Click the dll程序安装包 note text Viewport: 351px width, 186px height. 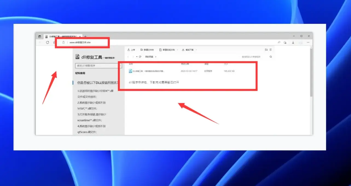tap(154, 82)
